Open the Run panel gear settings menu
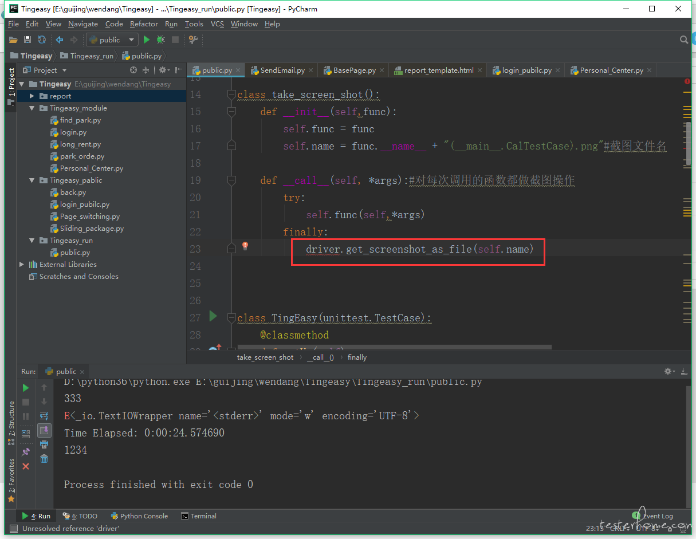The width and height of the screenshot is (696, 539). click(669, 372)
